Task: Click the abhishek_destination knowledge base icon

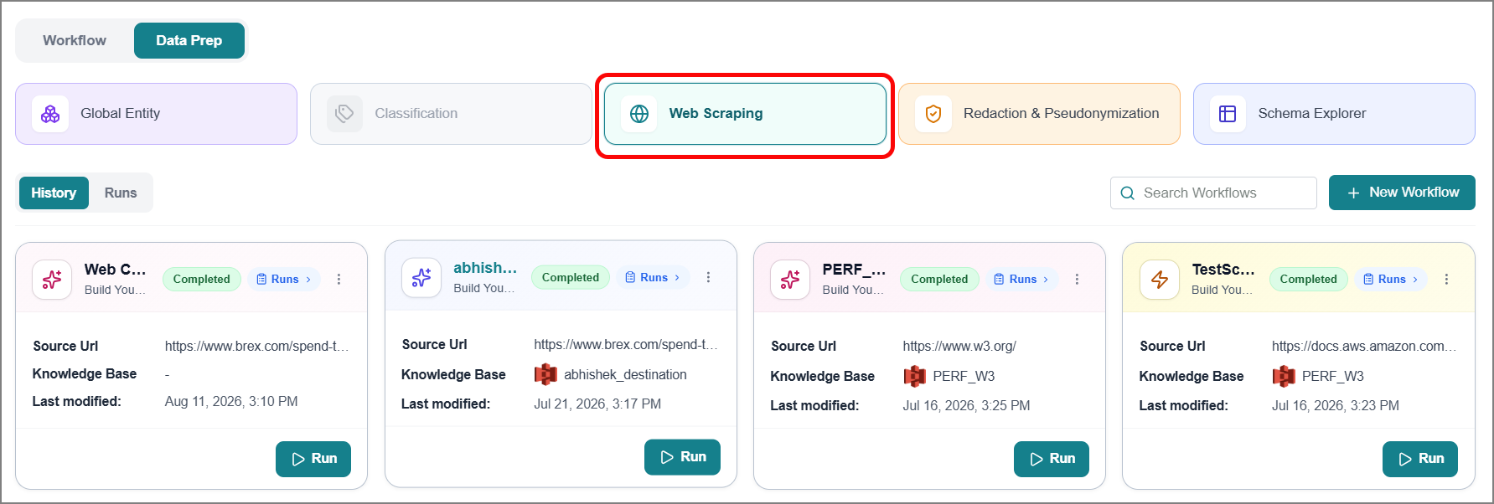Action: 545,374
